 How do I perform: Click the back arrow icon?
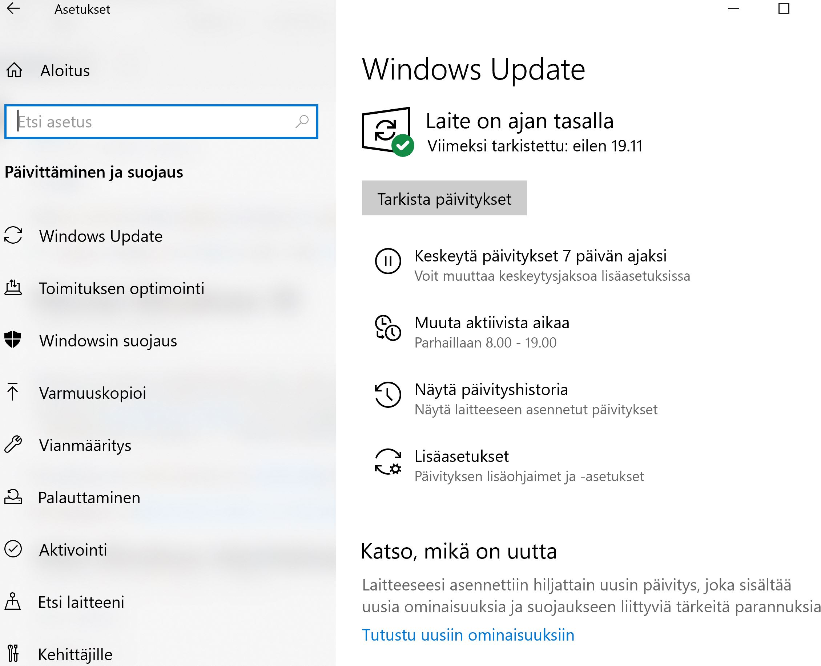tap(13, 8)
